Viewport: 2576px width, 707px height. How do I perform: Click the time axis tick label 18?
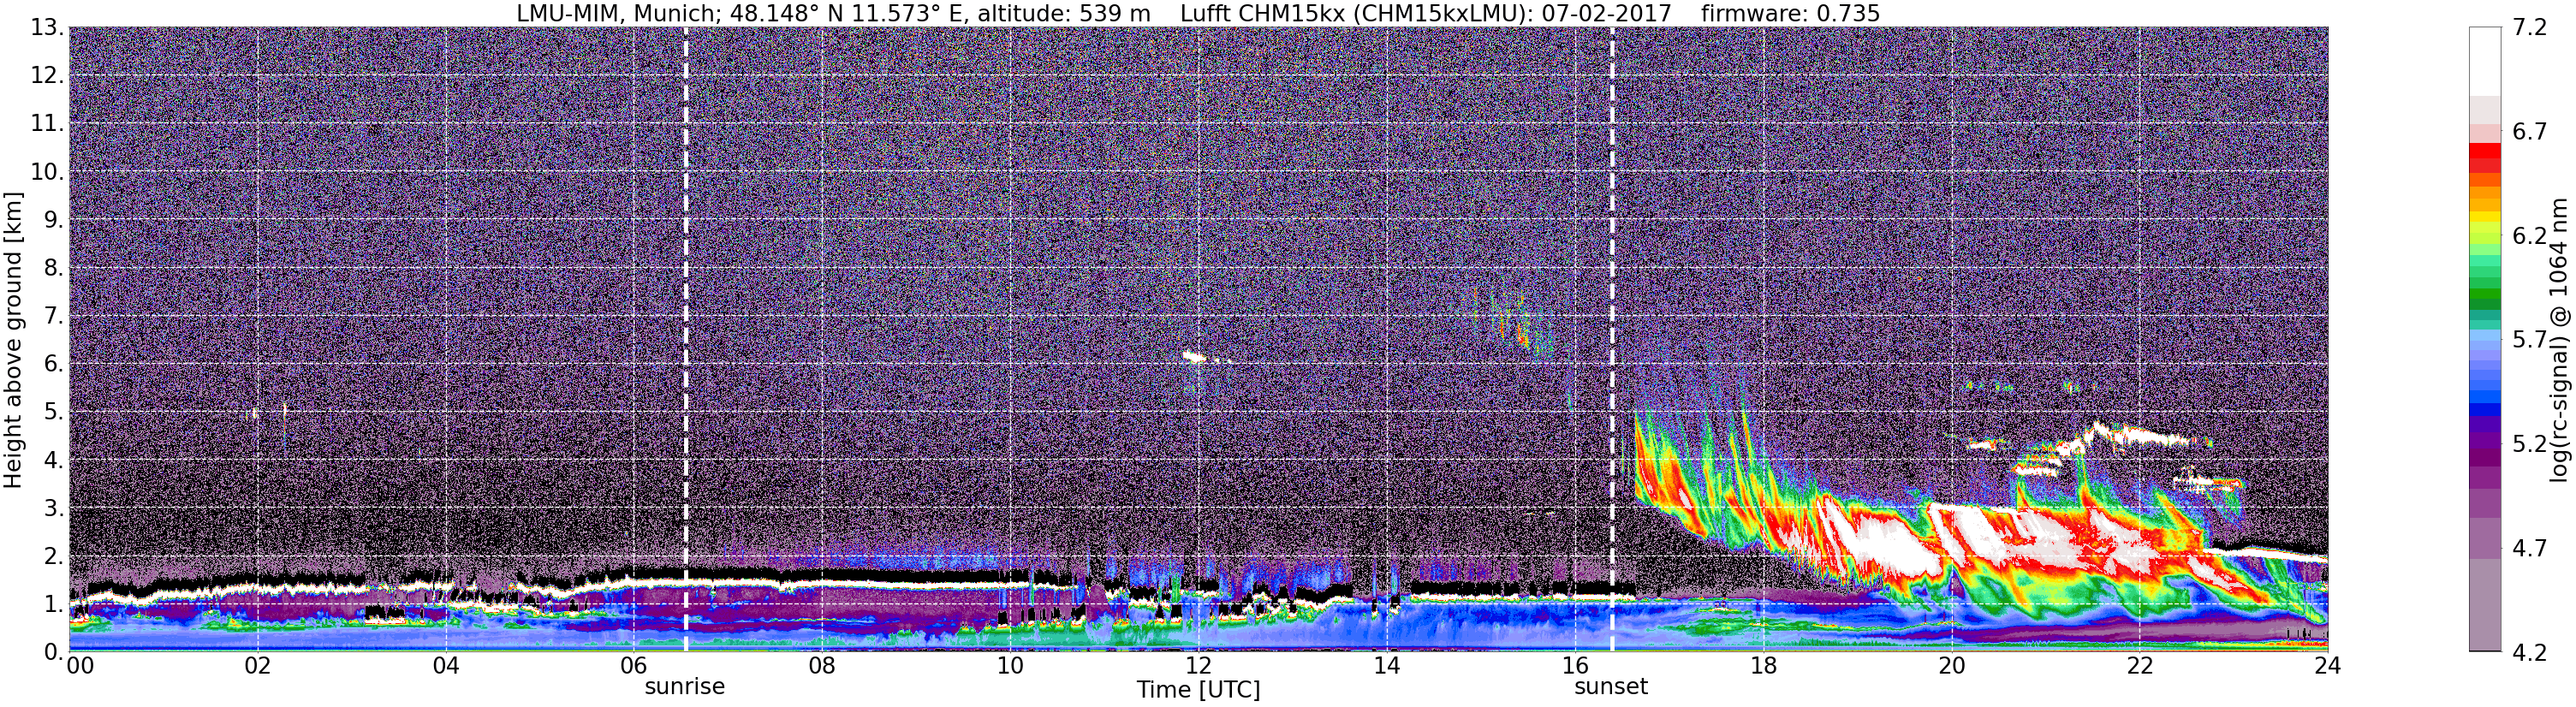(x=1763, y=666)
